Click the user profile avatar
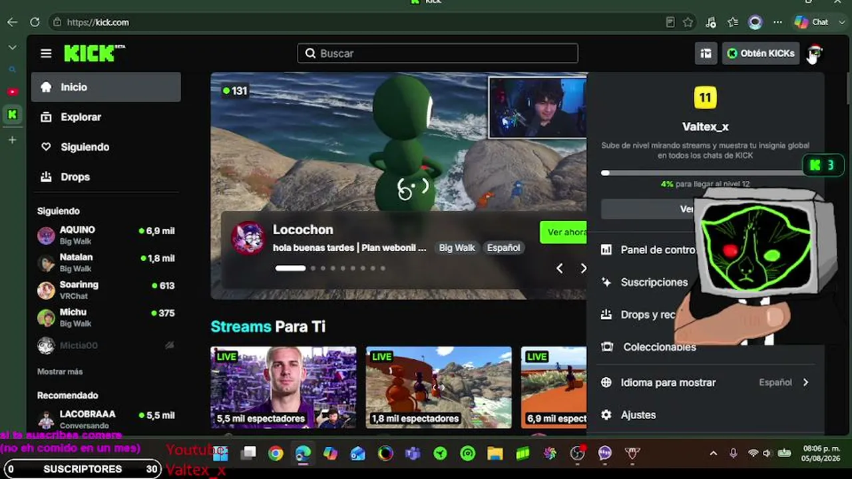Viewport: 852px width, 479px height. click(x=815, y=52)
